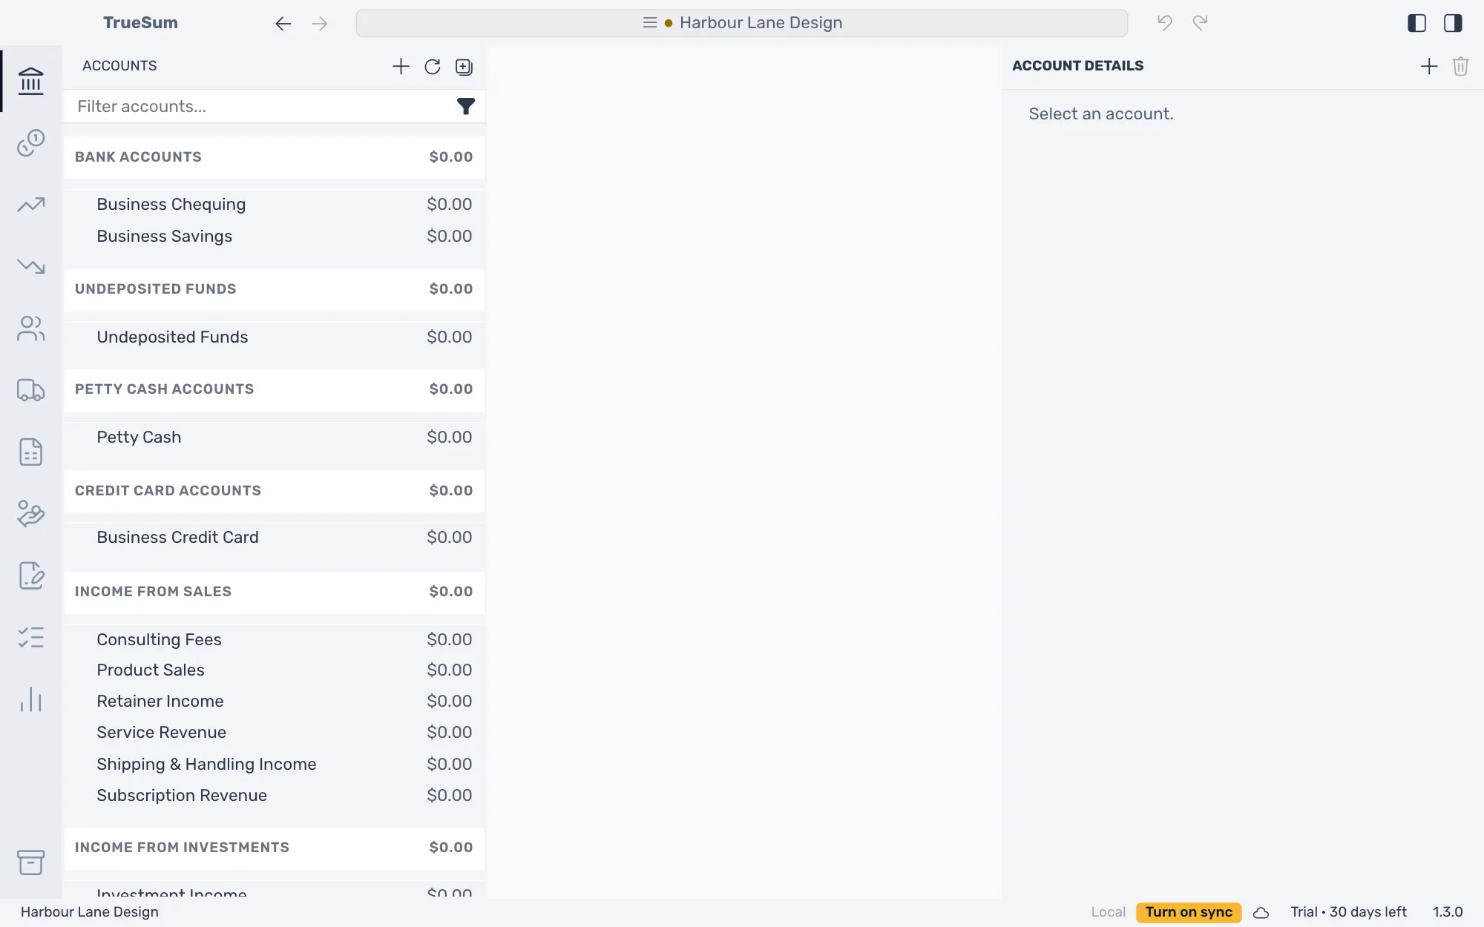
Task: Open the hand with coin sidebar icon
Action: pos(30,514)
